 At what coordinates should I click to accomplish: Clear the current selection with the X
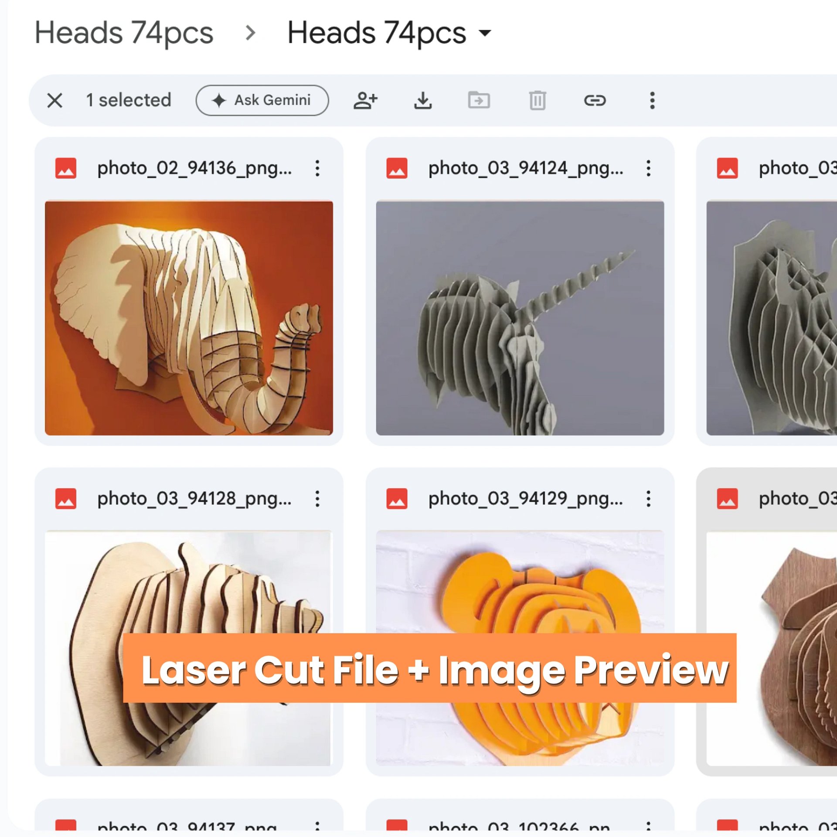(x=55, y=101)
